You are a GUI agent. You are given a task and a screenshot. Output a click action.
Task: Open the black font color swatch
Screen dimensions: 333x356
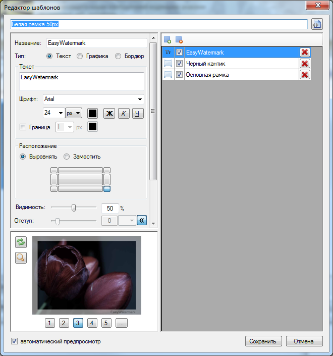(92, 113)
